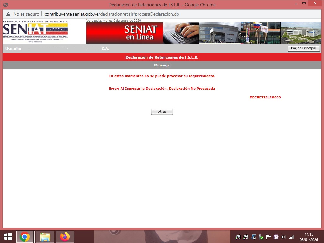
Task: Click the Chrome icon in title bar
Action: pyautogui.click(x=6, y=5)
